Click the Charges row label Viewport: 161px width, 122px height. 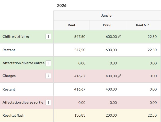(x=9, y=76)
